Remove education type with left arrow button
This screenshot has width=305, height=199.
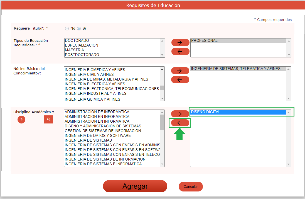click(x=180, y=51)
